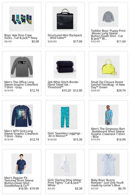Open the navy MTV Grid shirt image

[x=22, y=116]
